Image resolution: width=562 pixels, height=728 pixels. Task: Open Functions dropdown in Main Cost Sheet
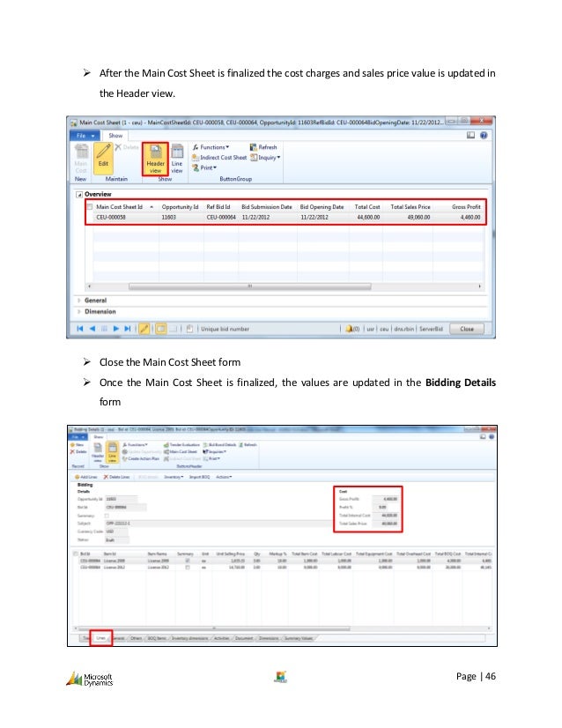click(x=211, y=147)
